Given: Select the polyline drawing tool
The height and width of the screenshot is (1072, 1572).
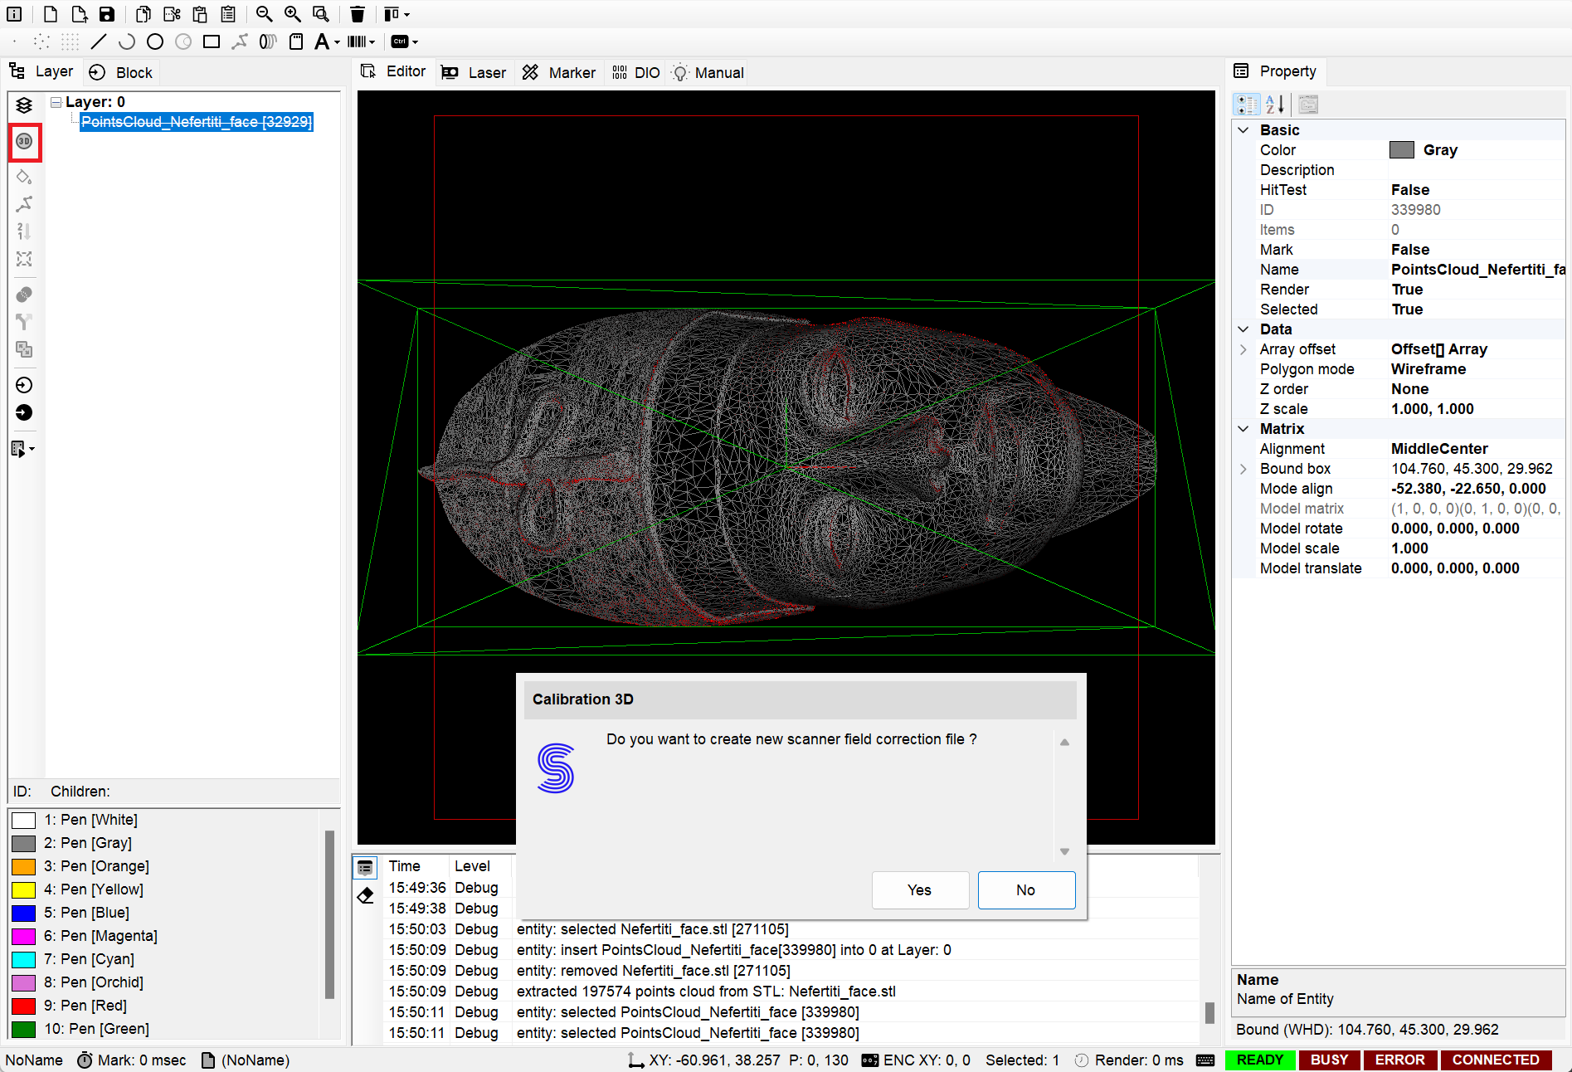Looking at the screenshot, I should (240, 41).
